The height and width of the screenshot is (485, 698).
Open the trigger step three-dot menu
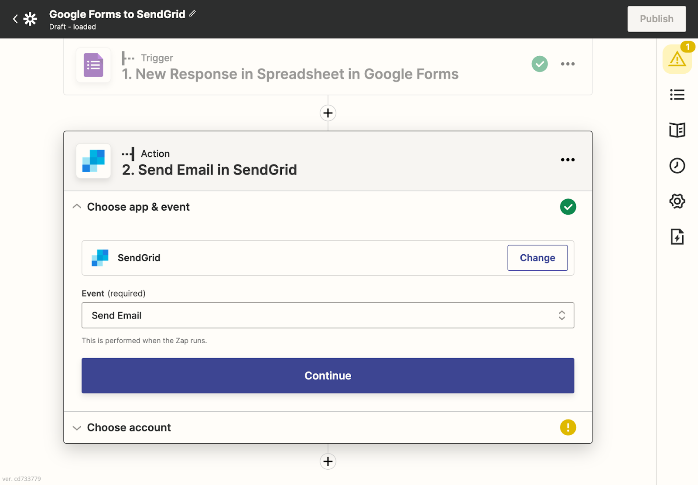point(568,64)
